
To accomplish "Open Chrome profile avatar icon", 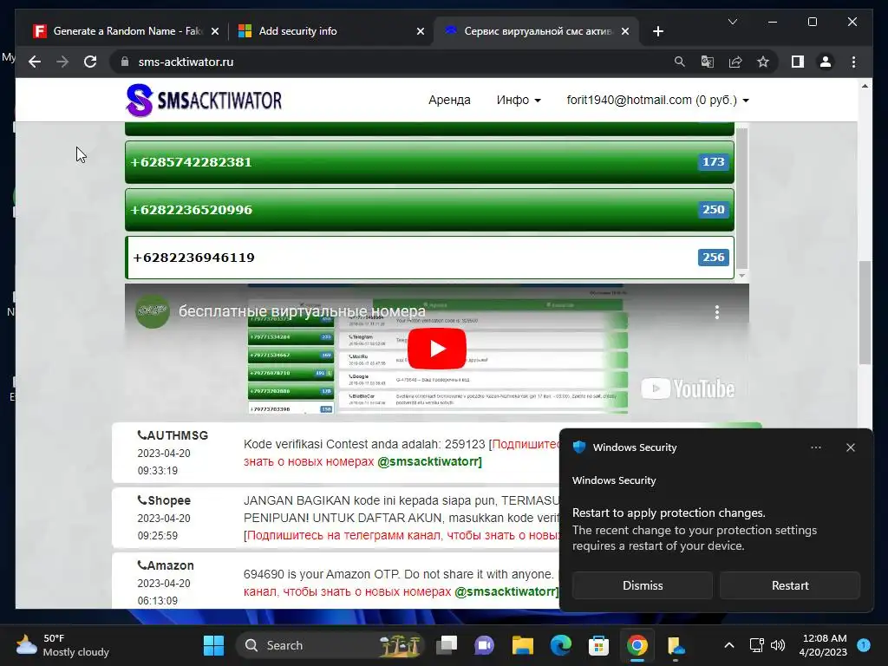I will (826, 62).
